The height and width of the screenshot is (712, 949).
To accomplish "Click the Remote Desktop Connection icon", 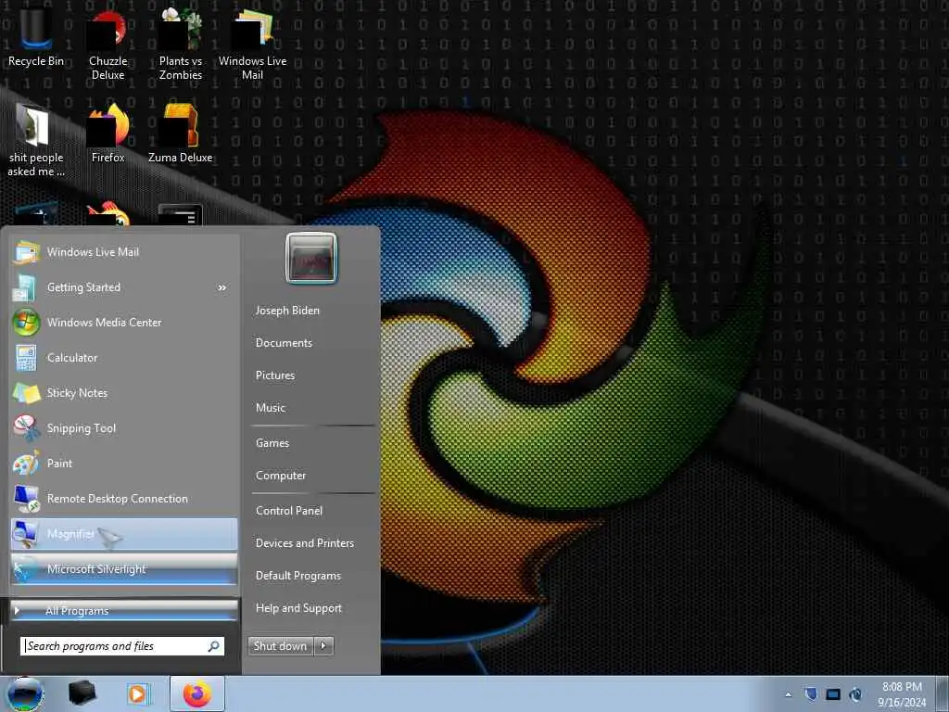I will pyautogui.click(x=26, y=498).
